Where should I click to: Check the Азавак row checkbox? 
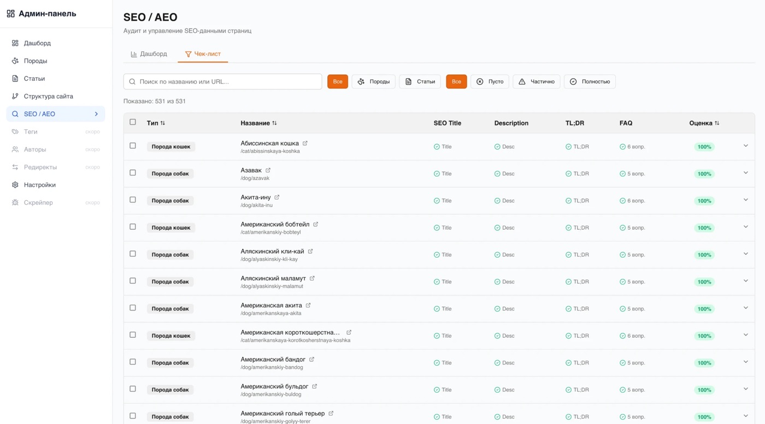coord(133,173)
